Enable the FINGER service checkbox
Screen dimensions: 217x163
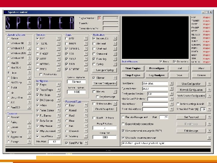(37, 54)
